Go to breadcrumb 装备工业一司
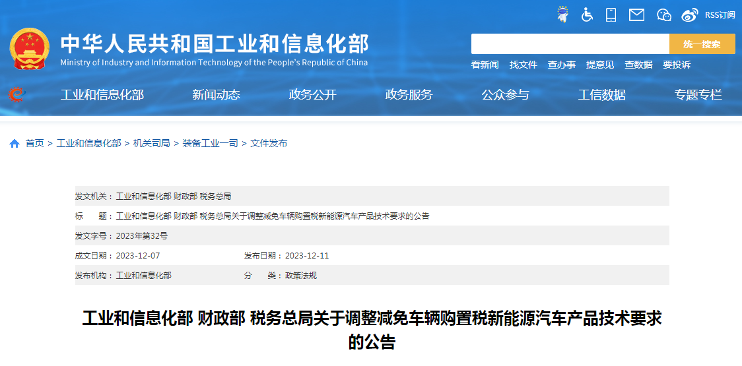742x366 pixels. (210, 143)
